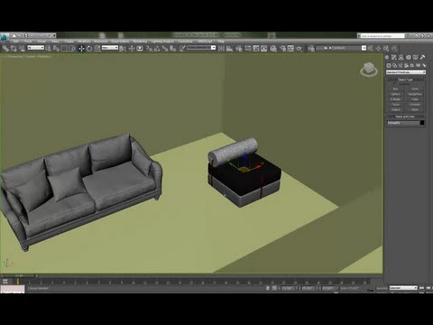This screenshot has height=325, width=433.
Task: Open the reference coordinate system dropdown
Action: coord(110,48)
